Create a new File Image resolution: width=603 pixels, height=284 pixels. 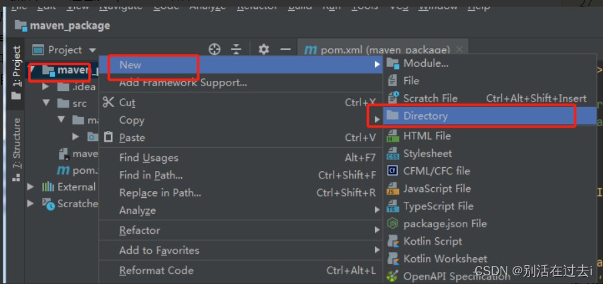click(489, 81)
